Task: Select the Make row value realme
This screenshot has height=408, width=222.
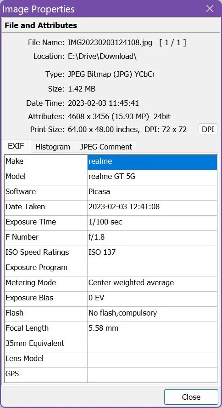Action: (x=152, y=162)
